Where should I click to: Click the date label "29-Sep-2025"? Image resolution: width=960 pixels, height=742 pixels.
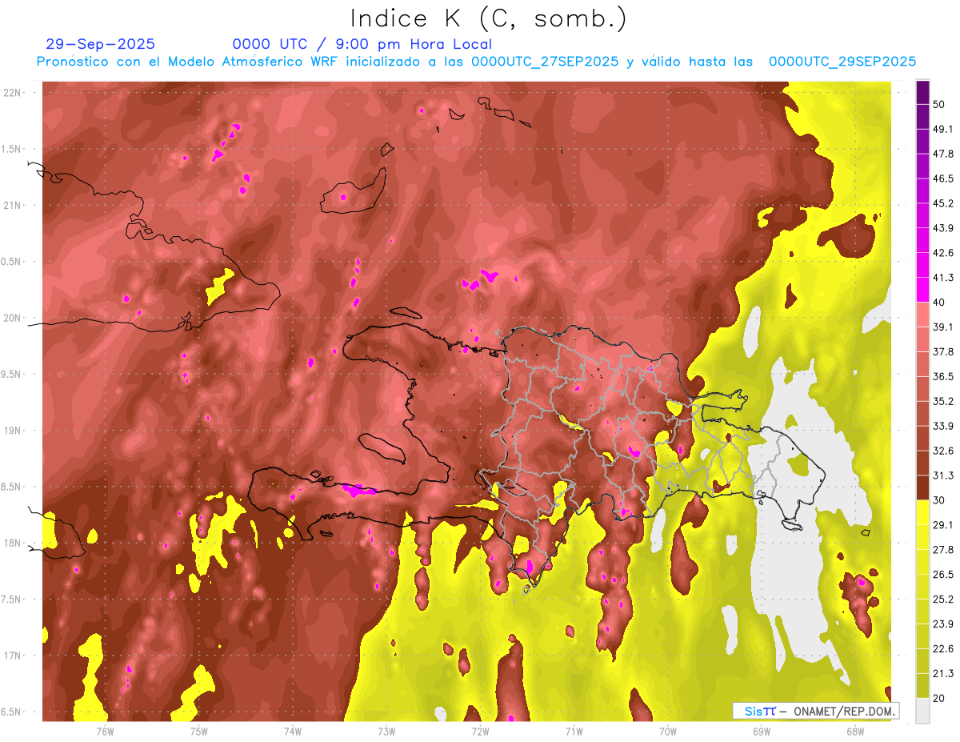point(101,44)
